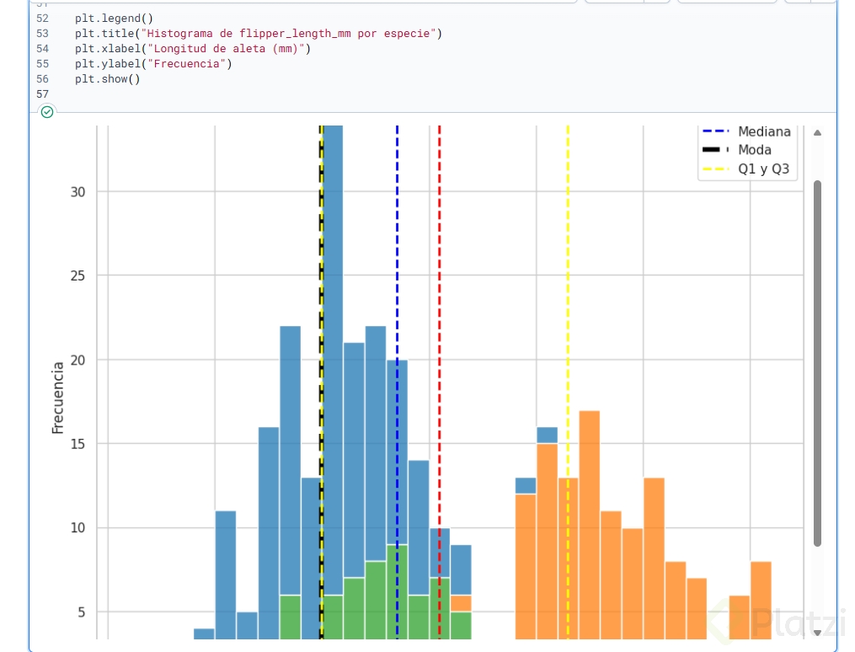Place cursor on the plt.legend() line

point(114,19)
